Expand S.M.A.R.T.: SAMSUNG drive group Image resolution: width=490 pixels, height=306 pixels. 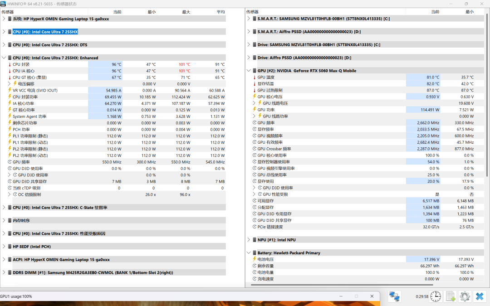coord(249,19)
